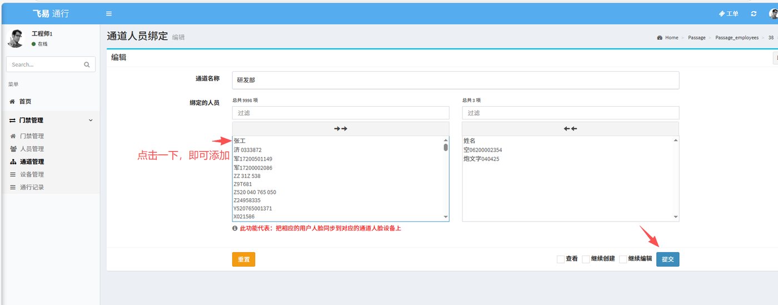778x305 pixels.
Task: Move all items right with double-arrow button
Action: click(341, 128)
